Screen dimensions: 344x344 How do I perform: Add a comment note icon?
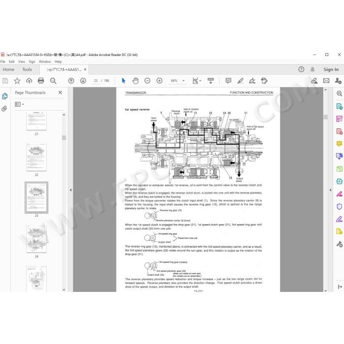229,81
